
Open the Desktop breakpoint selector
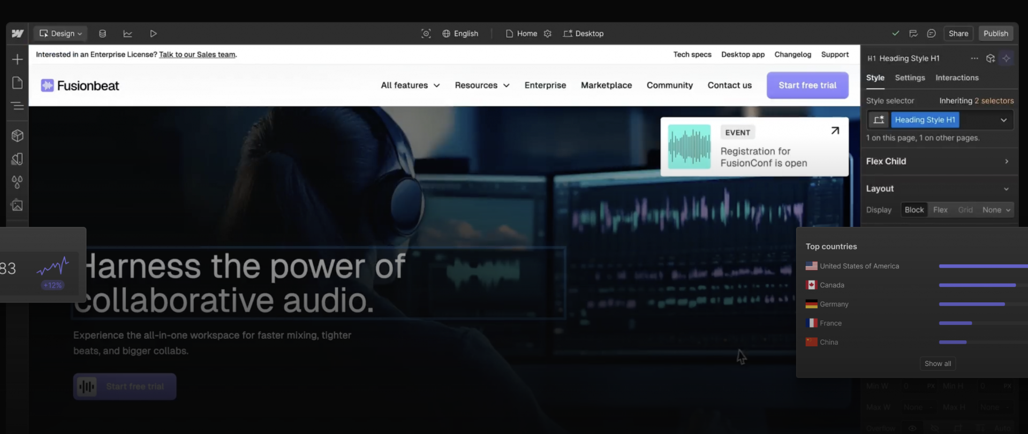click(x=583, y=34)
